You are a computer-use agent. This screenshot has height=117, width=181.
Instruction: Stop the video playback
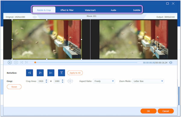16,63
